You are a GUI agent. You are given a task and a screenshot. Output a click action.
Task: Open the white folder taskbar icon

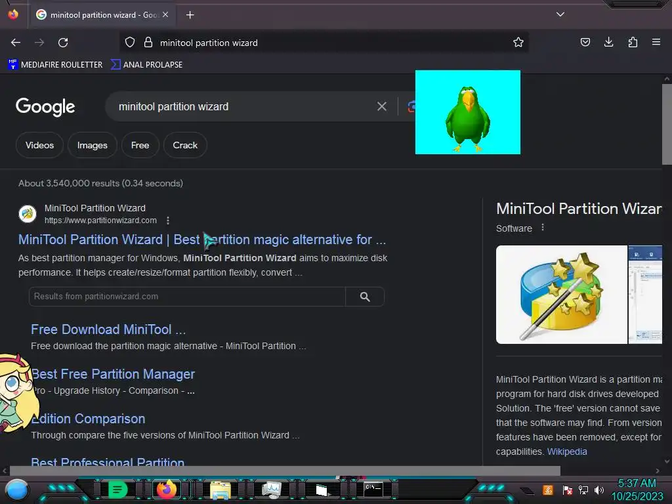pos(322,490)
